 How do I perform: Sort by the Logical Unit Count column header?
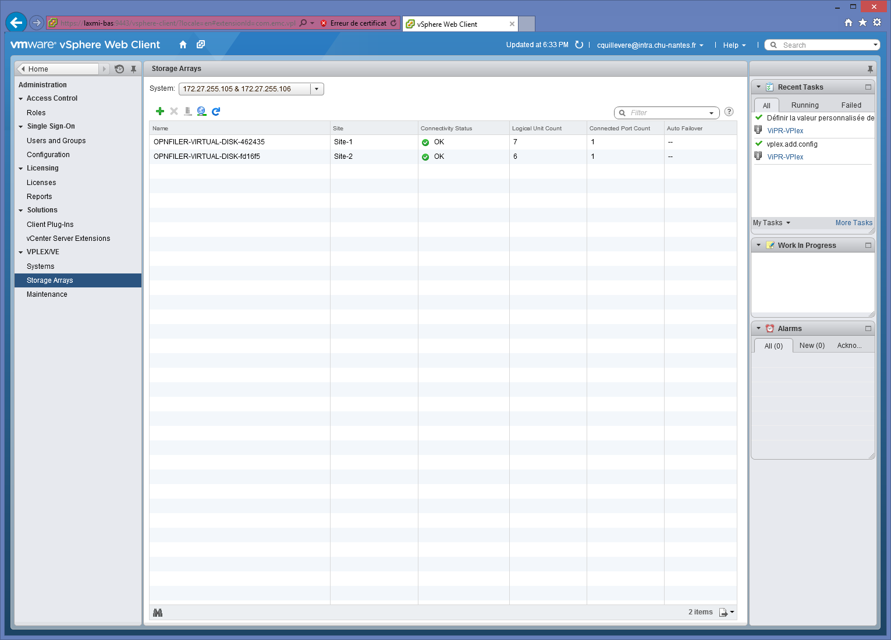[548, 128]
